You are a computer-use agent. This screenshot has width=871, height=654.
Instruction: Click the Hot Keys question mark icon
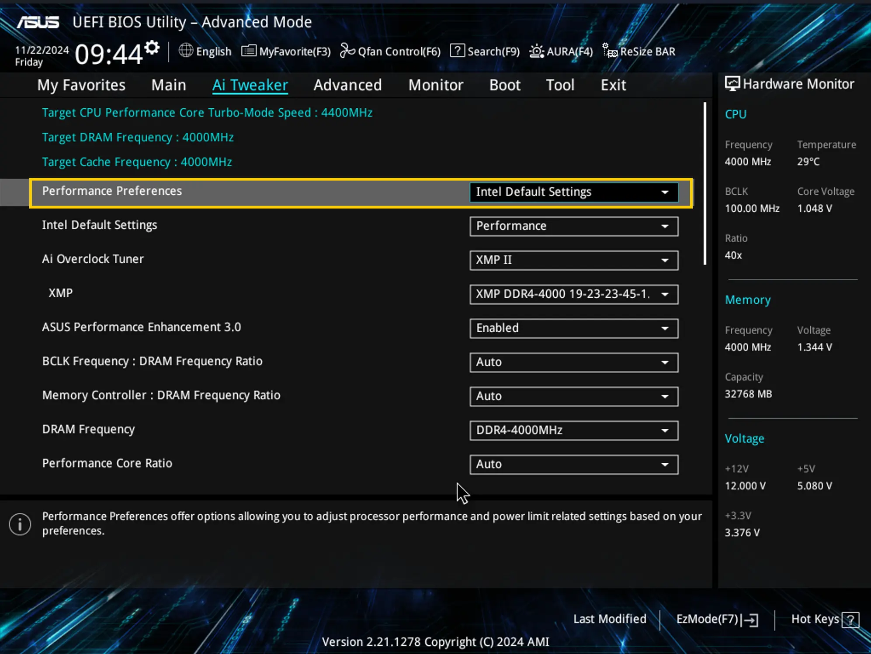pos(850,620)
